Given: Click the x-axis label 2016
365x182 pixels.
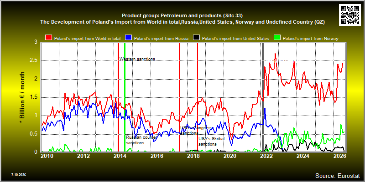Looking at the screenshot, I should point(157,156).
